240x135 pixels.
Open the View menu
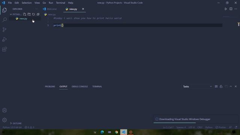37,3
